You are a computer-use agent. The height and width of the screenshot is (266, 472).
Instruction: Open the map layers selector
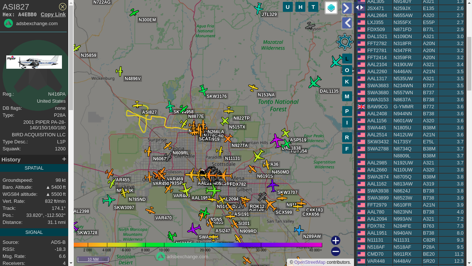[331, 8]
